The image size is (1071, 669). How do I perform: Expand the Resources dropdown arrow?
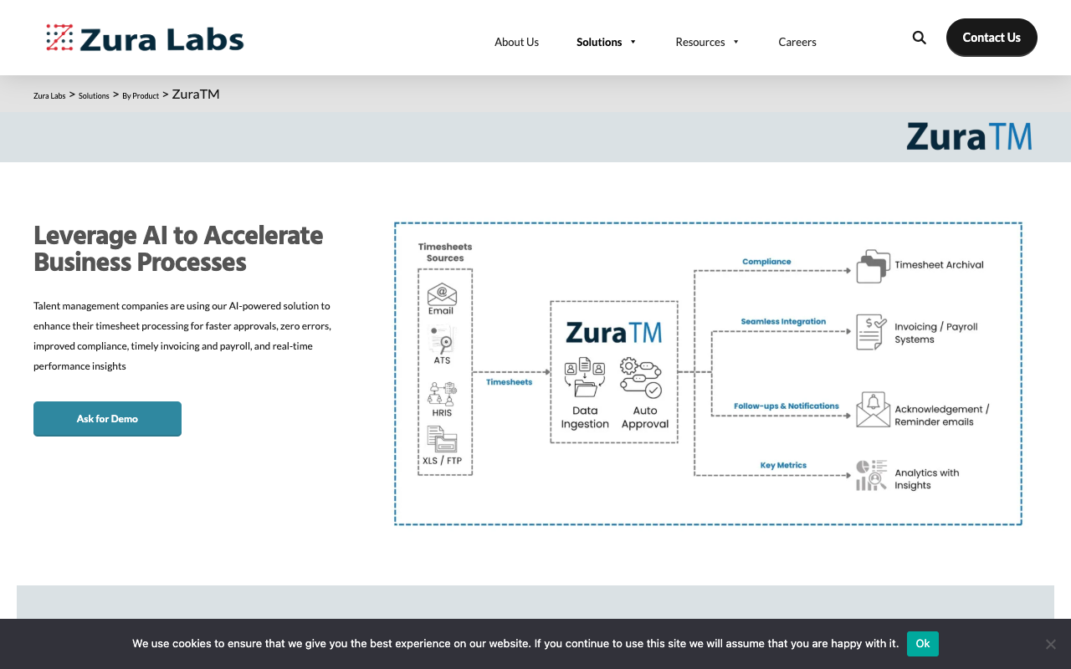point(736,42)
